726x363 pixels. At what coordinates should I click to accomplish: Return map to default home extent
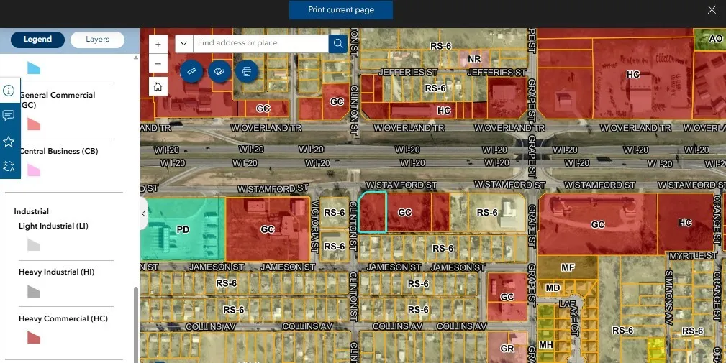coord(158,86)
